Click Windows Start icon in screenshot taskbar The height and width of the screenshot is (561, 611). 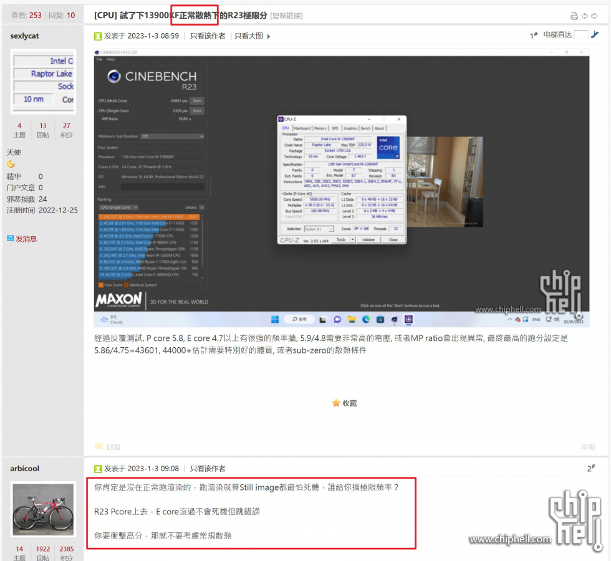275,319
